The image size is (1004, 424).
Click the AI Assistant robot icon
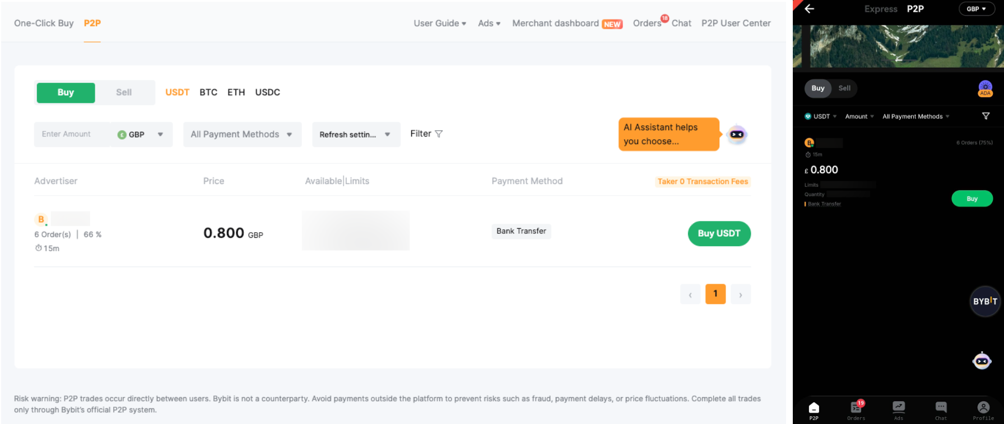[x=737, y=134]
